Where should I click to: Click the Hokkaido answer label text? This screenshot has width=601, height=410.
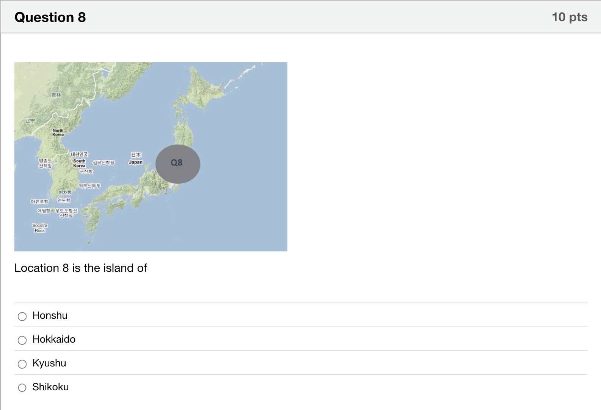pos(54,339)
